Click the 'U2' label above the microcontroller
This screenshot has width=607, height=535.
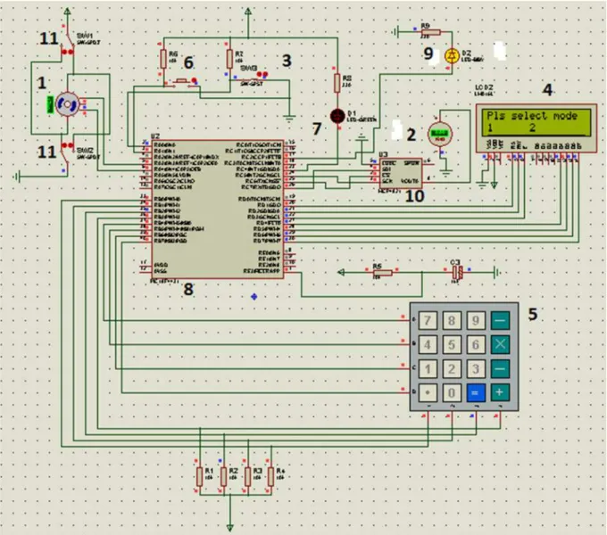coord(154,136)
